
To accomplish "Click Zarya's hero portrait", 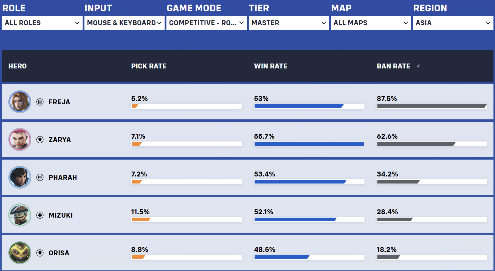I will [20, 140].
